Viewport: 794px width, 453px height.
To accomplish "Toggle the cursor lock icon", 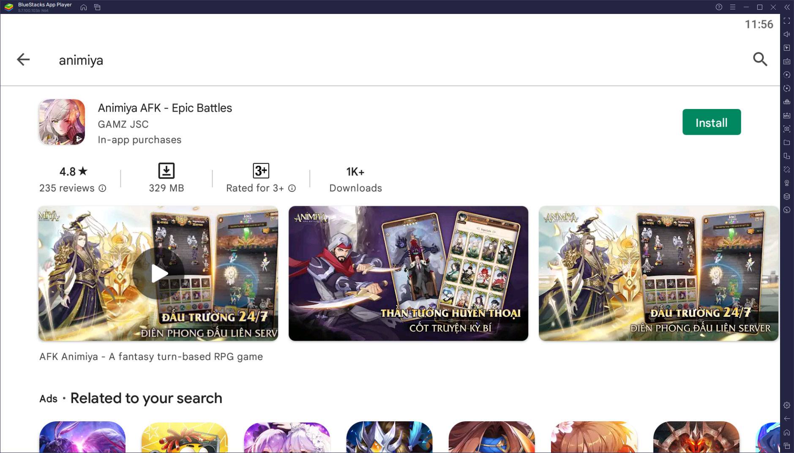I will (787, 48).
